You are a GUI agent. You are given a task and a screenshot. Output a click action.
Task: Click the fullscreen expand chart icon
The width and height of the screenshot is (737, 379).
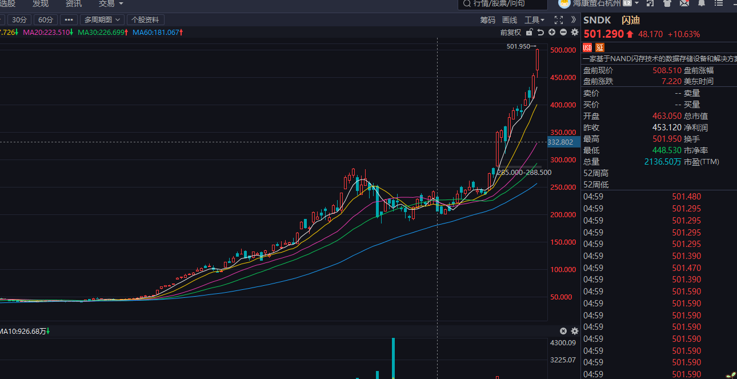(559, 20)
